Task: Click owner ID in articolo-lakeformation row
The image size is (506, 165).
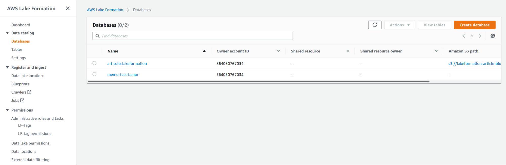Action: [x=230, y=63]
